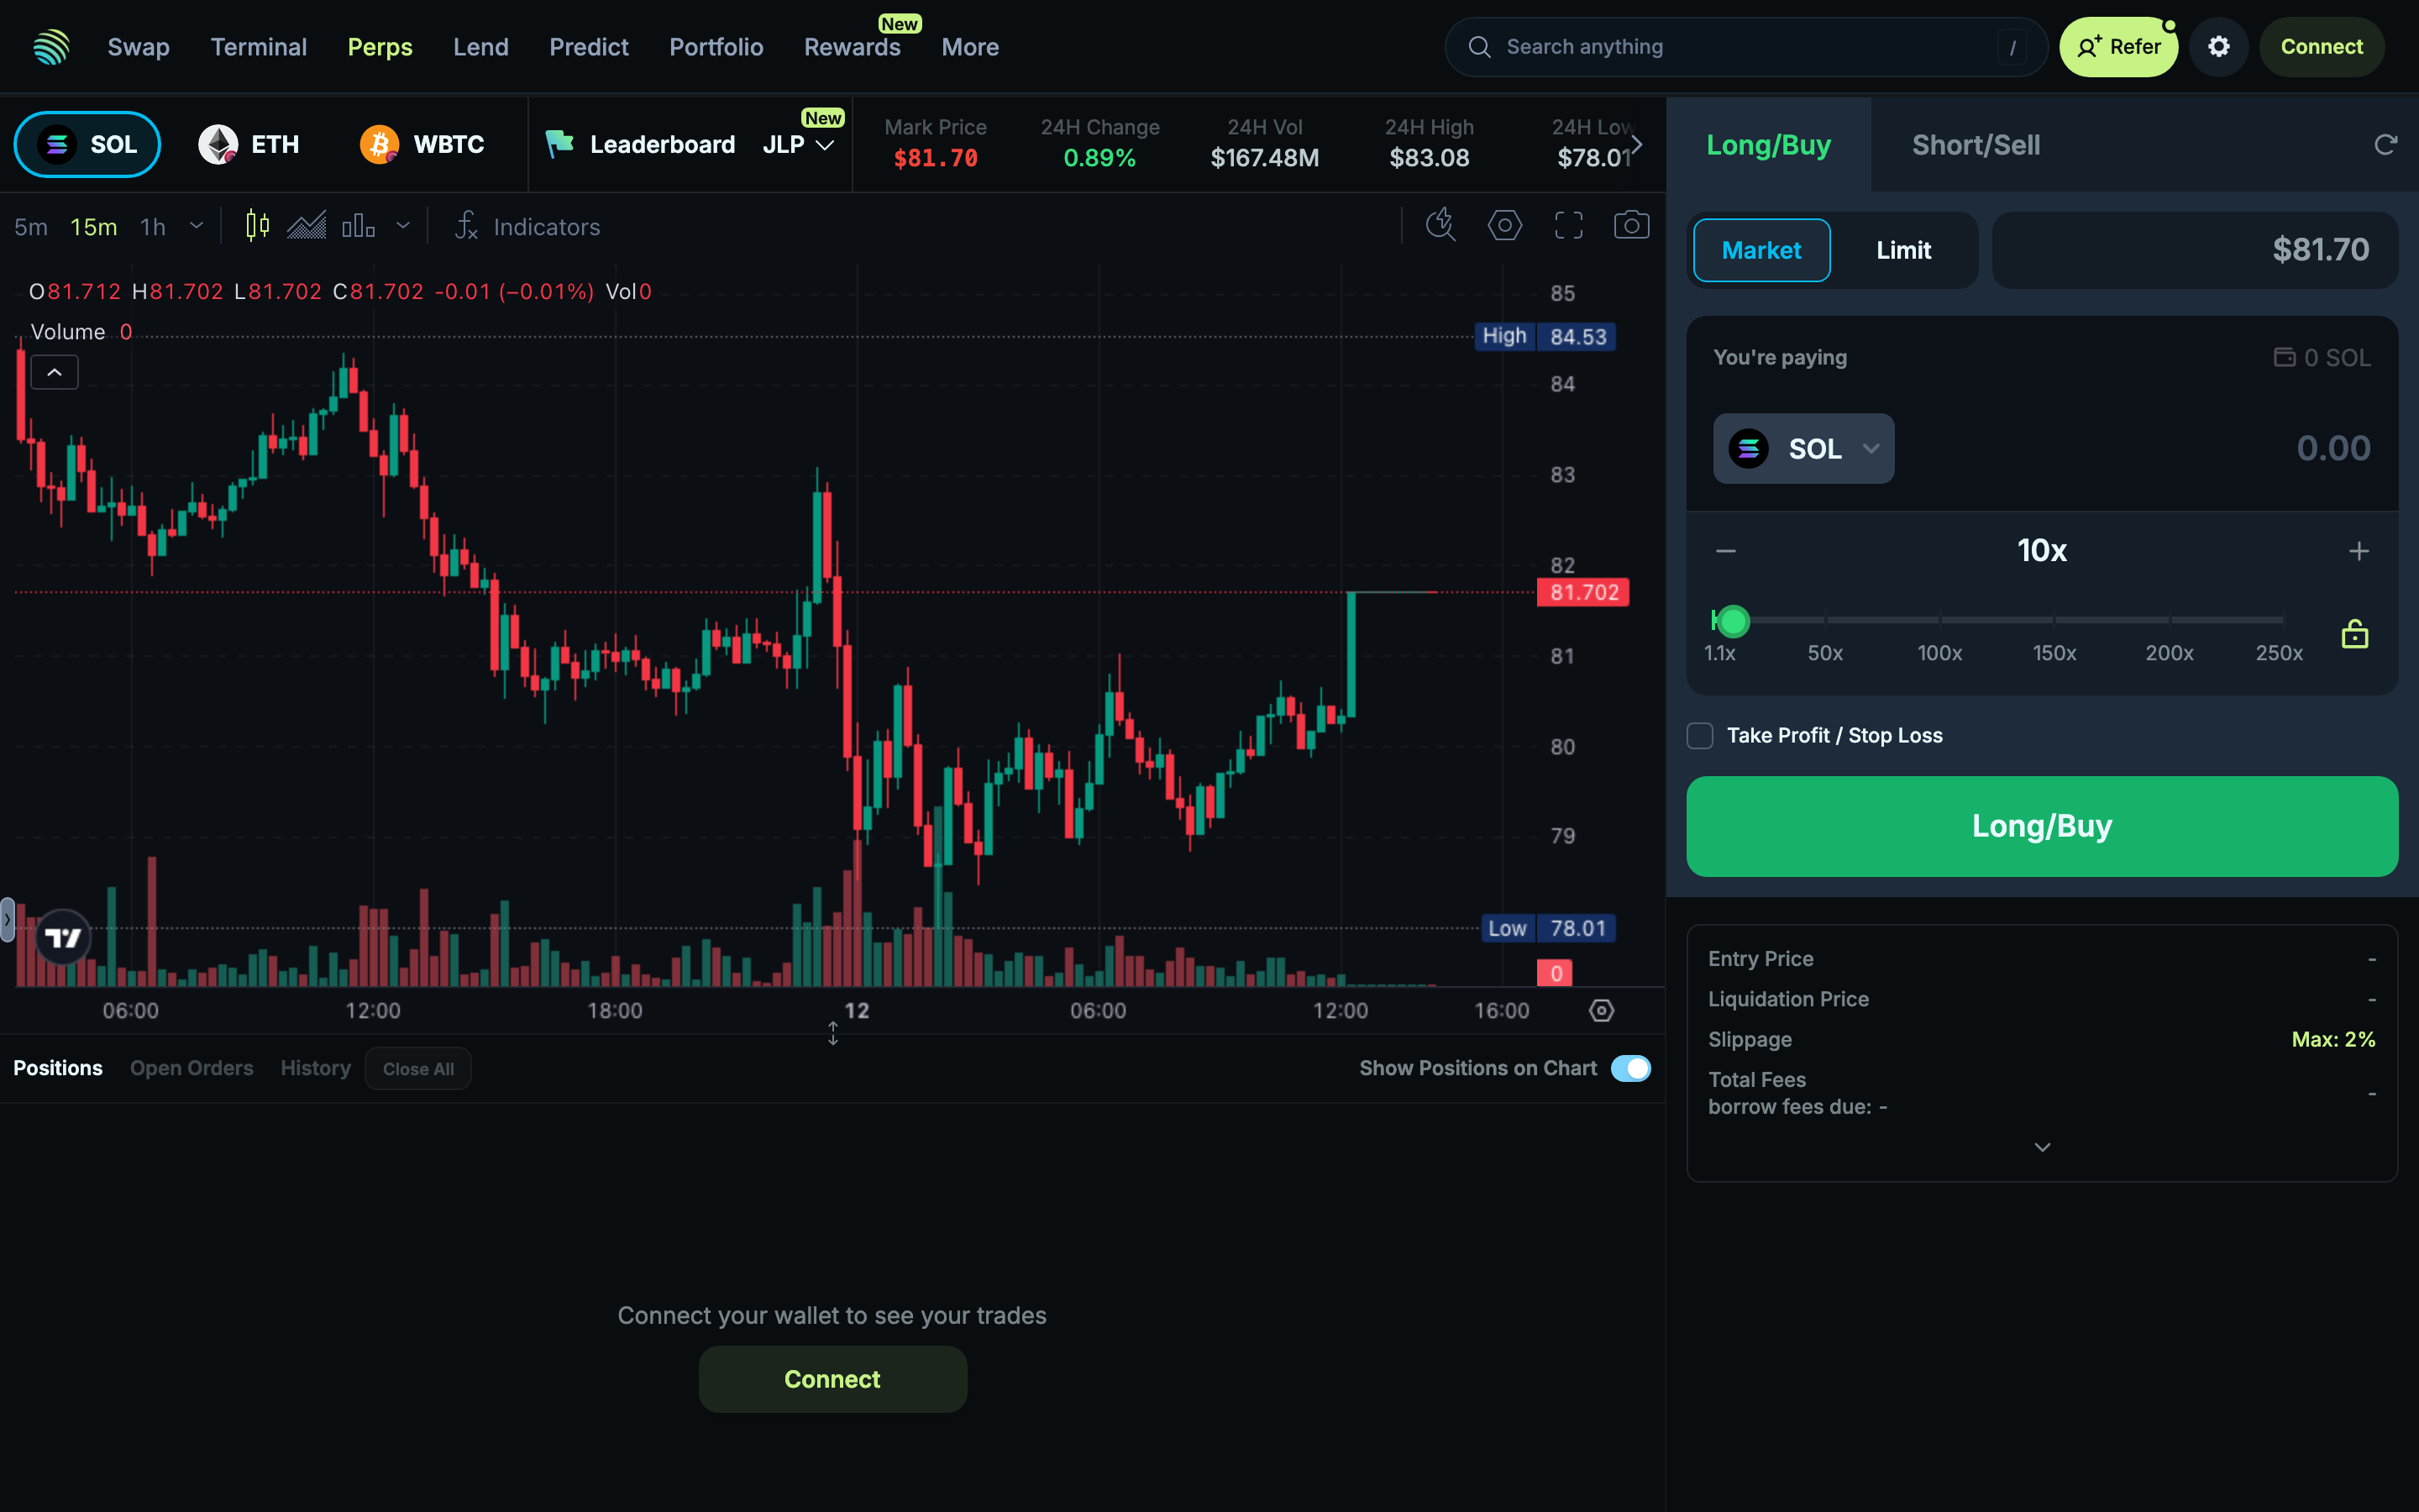Expand the Total Fees details chevron
This screenshot has width=2419, height=1512.
(2042, 1146)
